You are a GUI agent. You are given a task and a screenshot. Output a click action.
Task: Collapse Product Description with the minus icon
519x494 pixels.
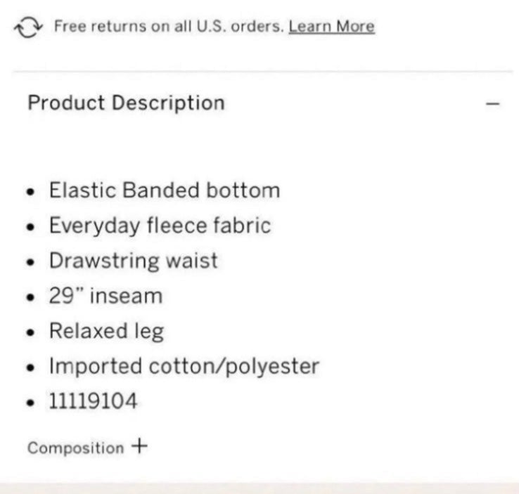(493, 104)
